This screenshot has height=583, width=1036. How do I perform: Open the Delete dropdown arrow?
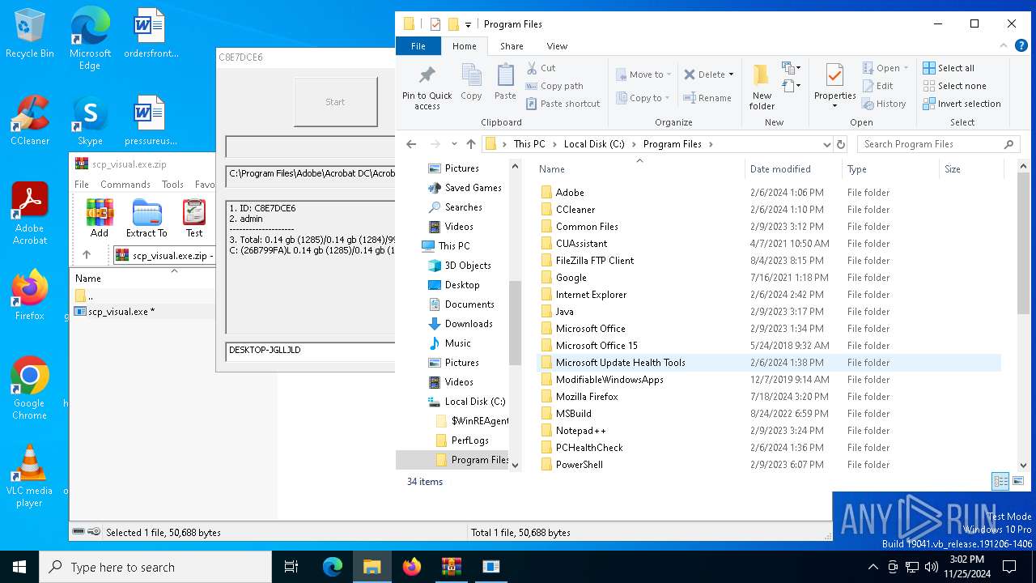pyautogui.click(x=731, y=74)
